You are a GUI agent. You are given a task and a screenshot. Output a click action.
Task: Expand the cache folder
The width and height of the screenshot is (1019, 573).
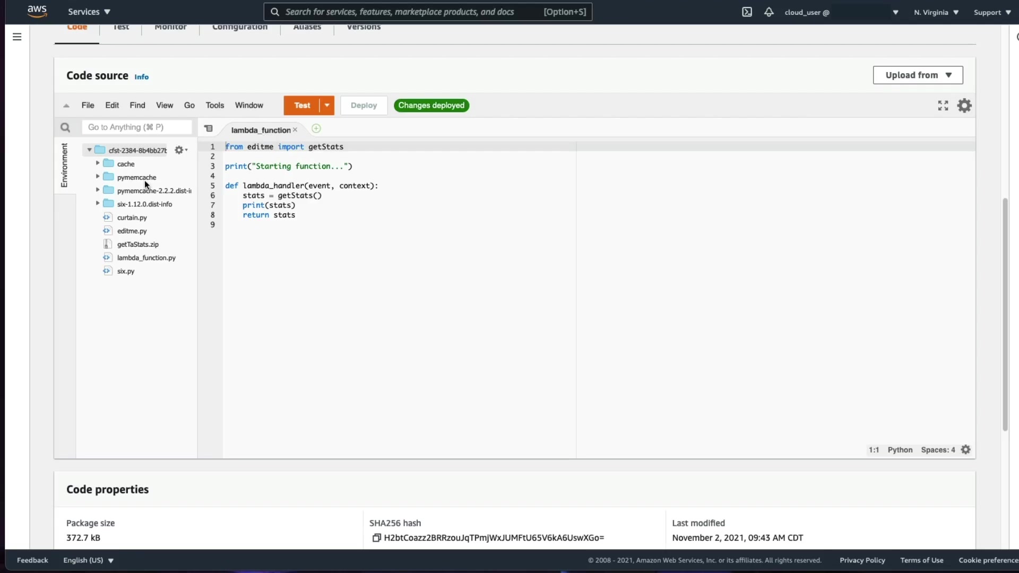tap(98, 163)
